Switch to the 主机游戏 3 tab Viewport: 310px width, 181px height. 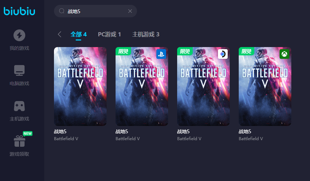coord(146,34)
